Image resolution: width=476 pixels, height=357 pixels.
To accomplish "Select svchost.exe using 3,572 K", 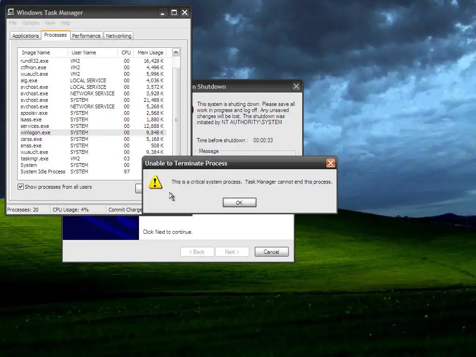I will click(x=93, y=87).
